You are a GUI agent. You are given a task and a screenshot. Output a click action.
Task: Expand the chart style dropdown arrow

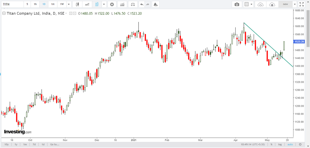coord(104,4)
